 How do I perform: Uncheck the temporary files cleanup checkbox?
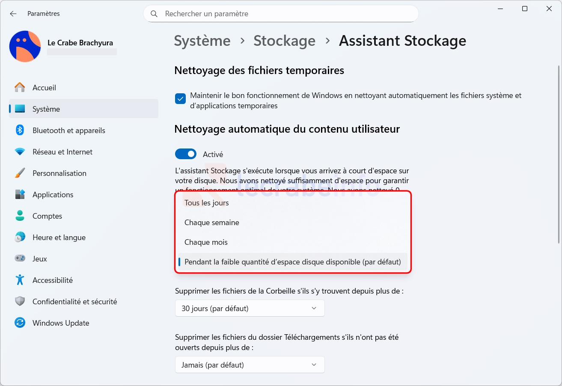(x=180, y=99)
